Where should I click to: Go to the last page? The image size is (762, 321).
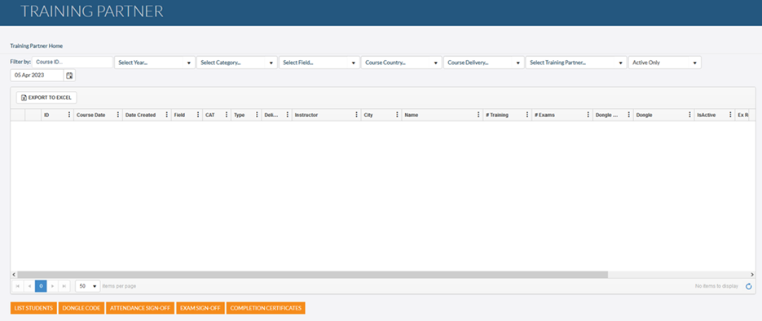[64, 286]
